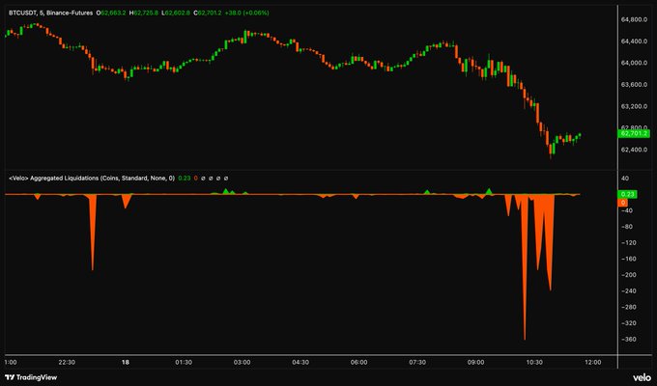This screenshot has height=386, width=657.
Task: Click the 64,000.0 price axis label
Action: coord(634,64)
